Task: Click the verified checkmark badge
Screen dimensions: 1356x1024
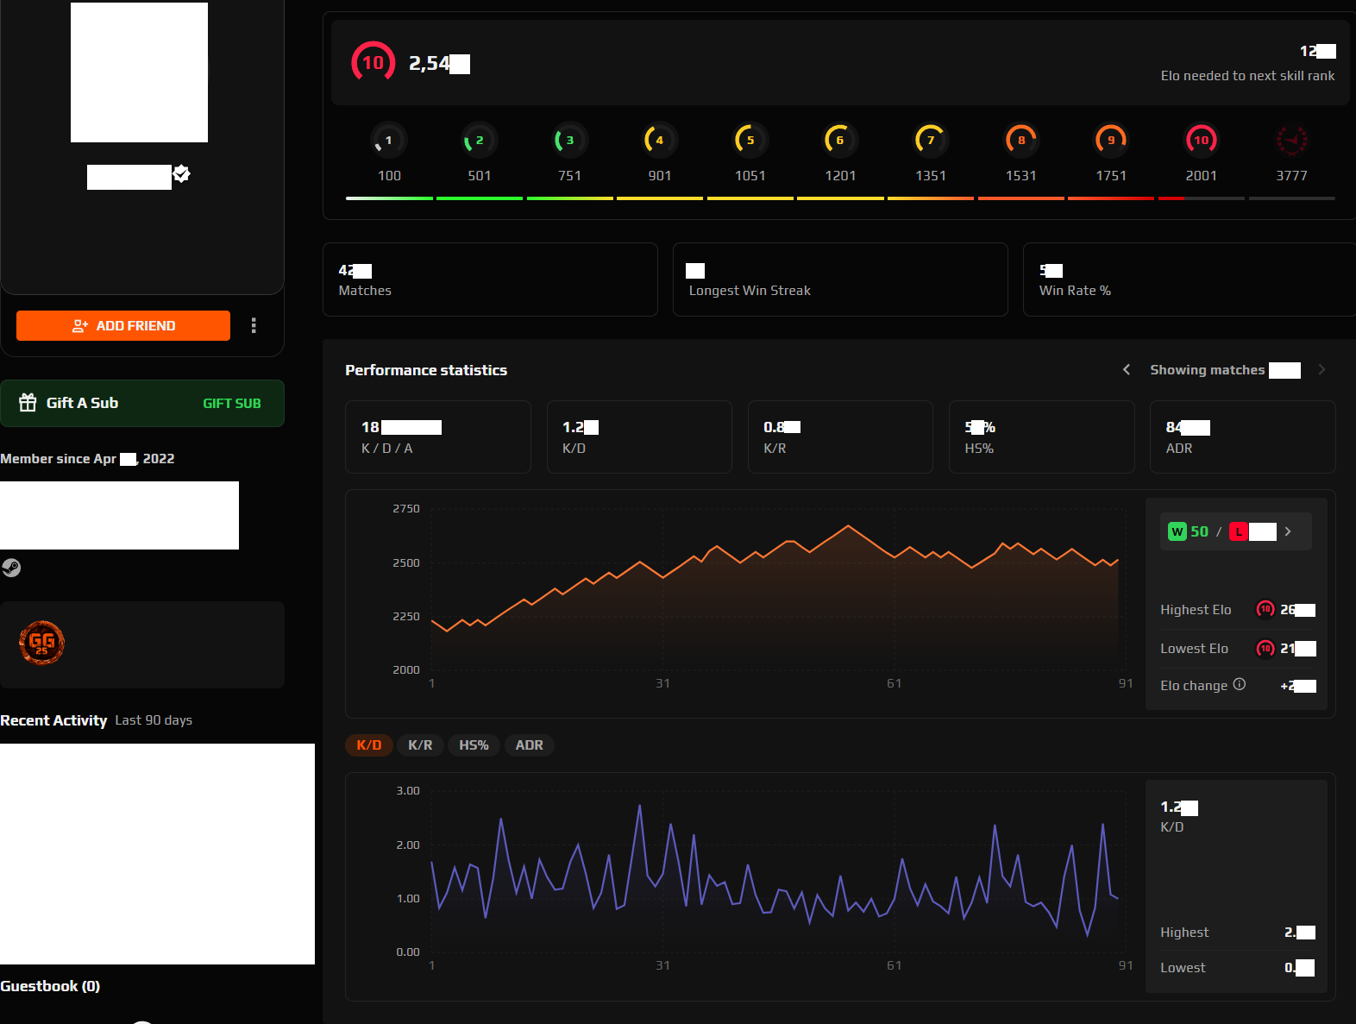Action: pyautogui.click(x=181, y=174)
